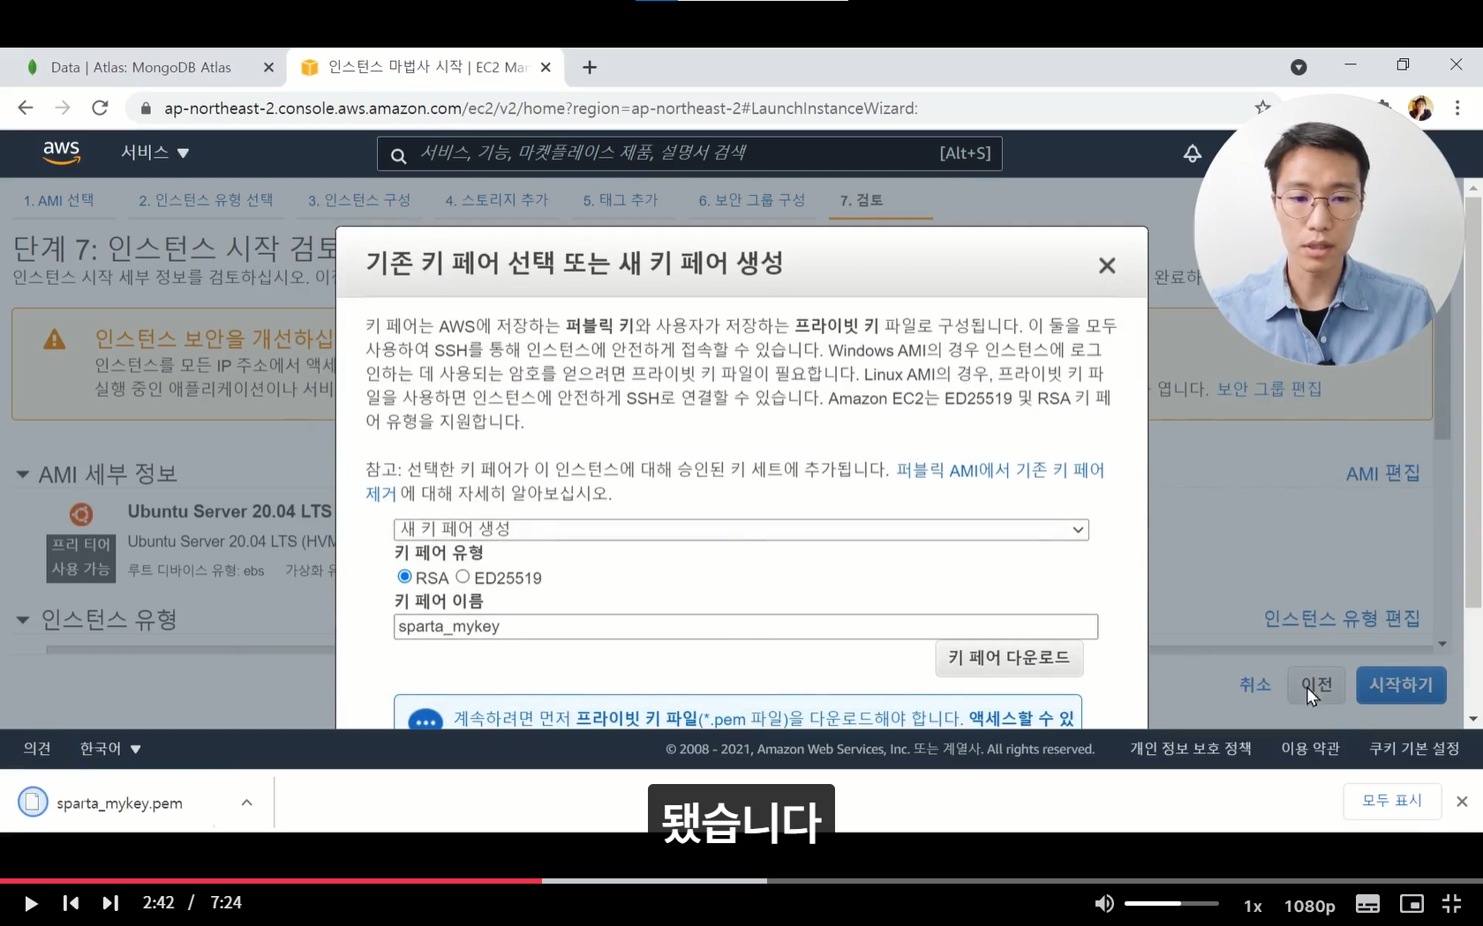
Task: Click the AWS service search box
Action: tap(689, 153)
